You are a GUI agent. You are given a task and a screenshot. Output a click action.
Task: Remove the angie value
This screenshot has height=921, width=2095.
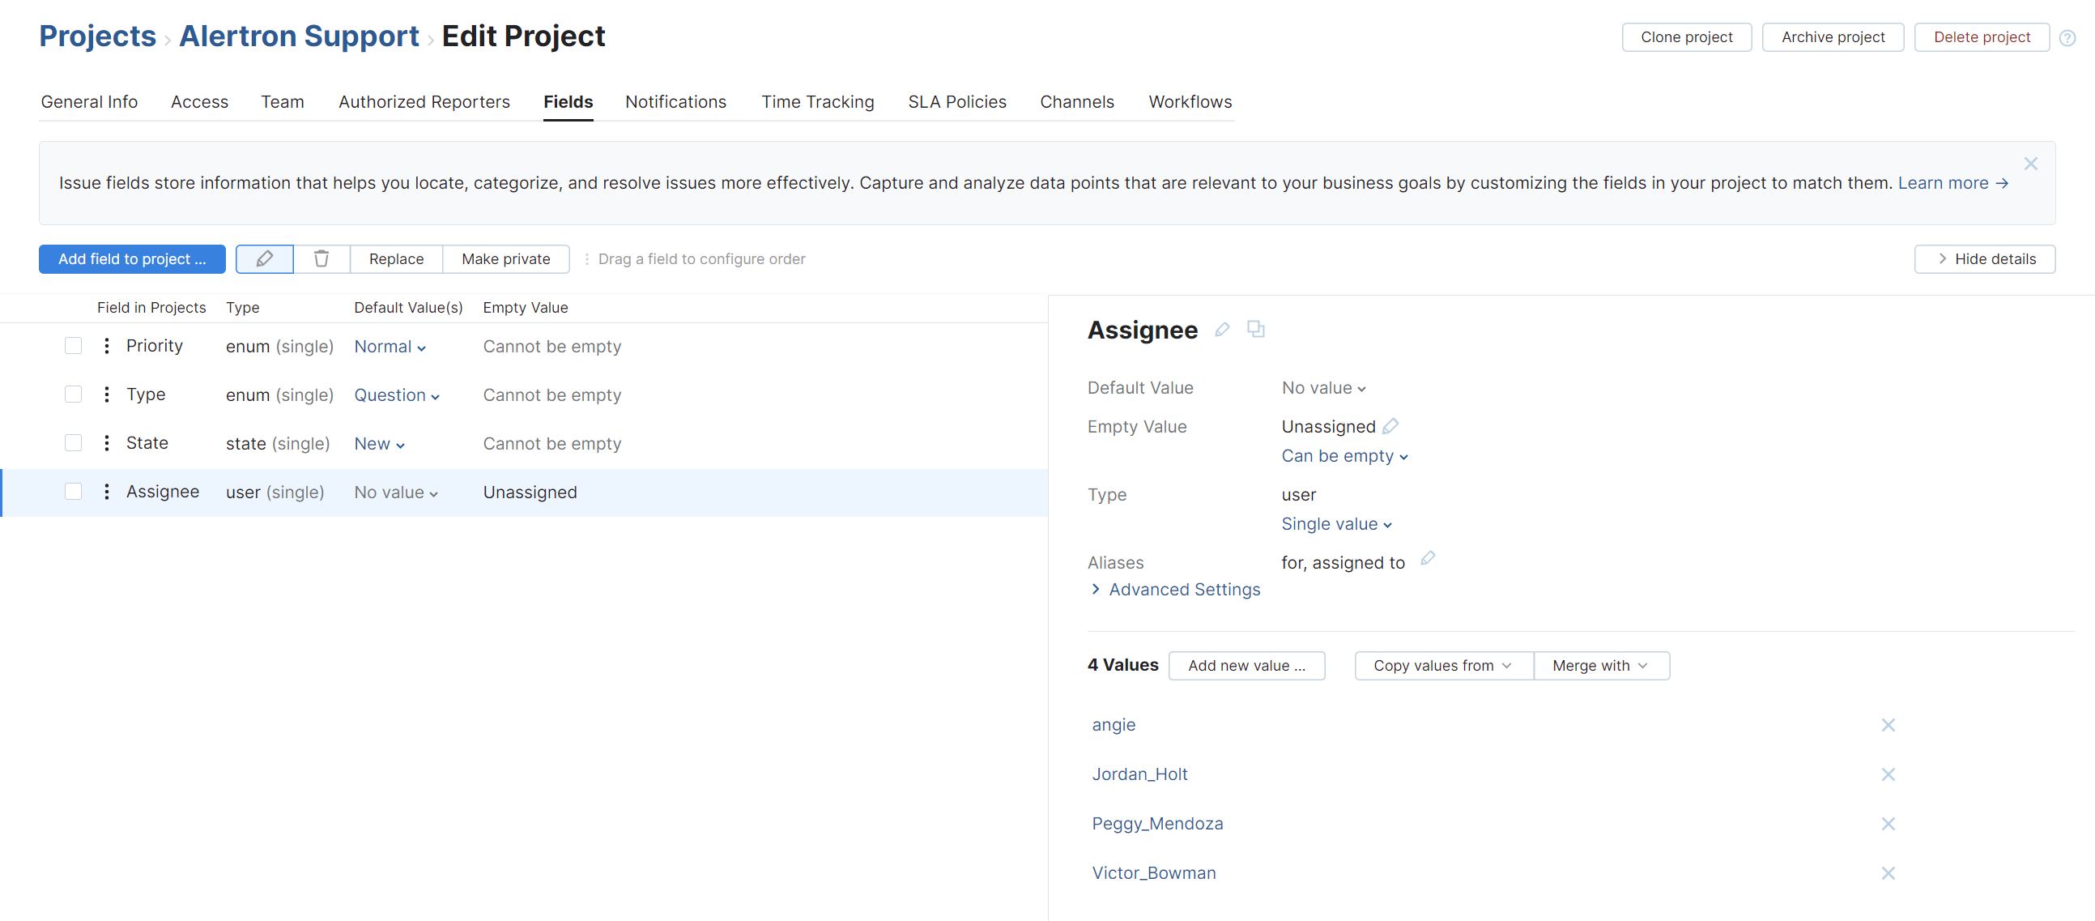tap(1888, 725)
